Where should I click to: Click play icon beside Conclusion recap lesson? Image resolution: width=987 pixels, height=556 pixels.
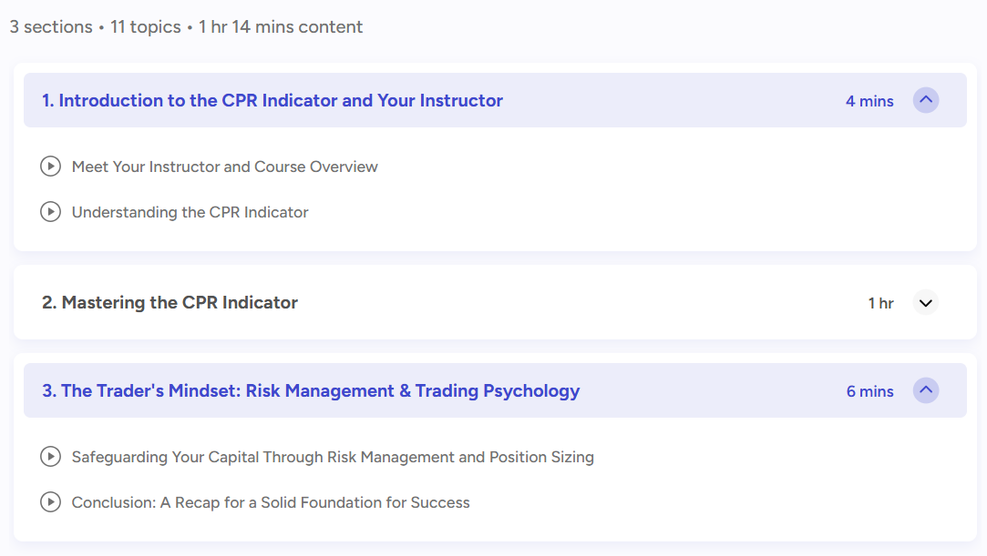coord(51,502)
